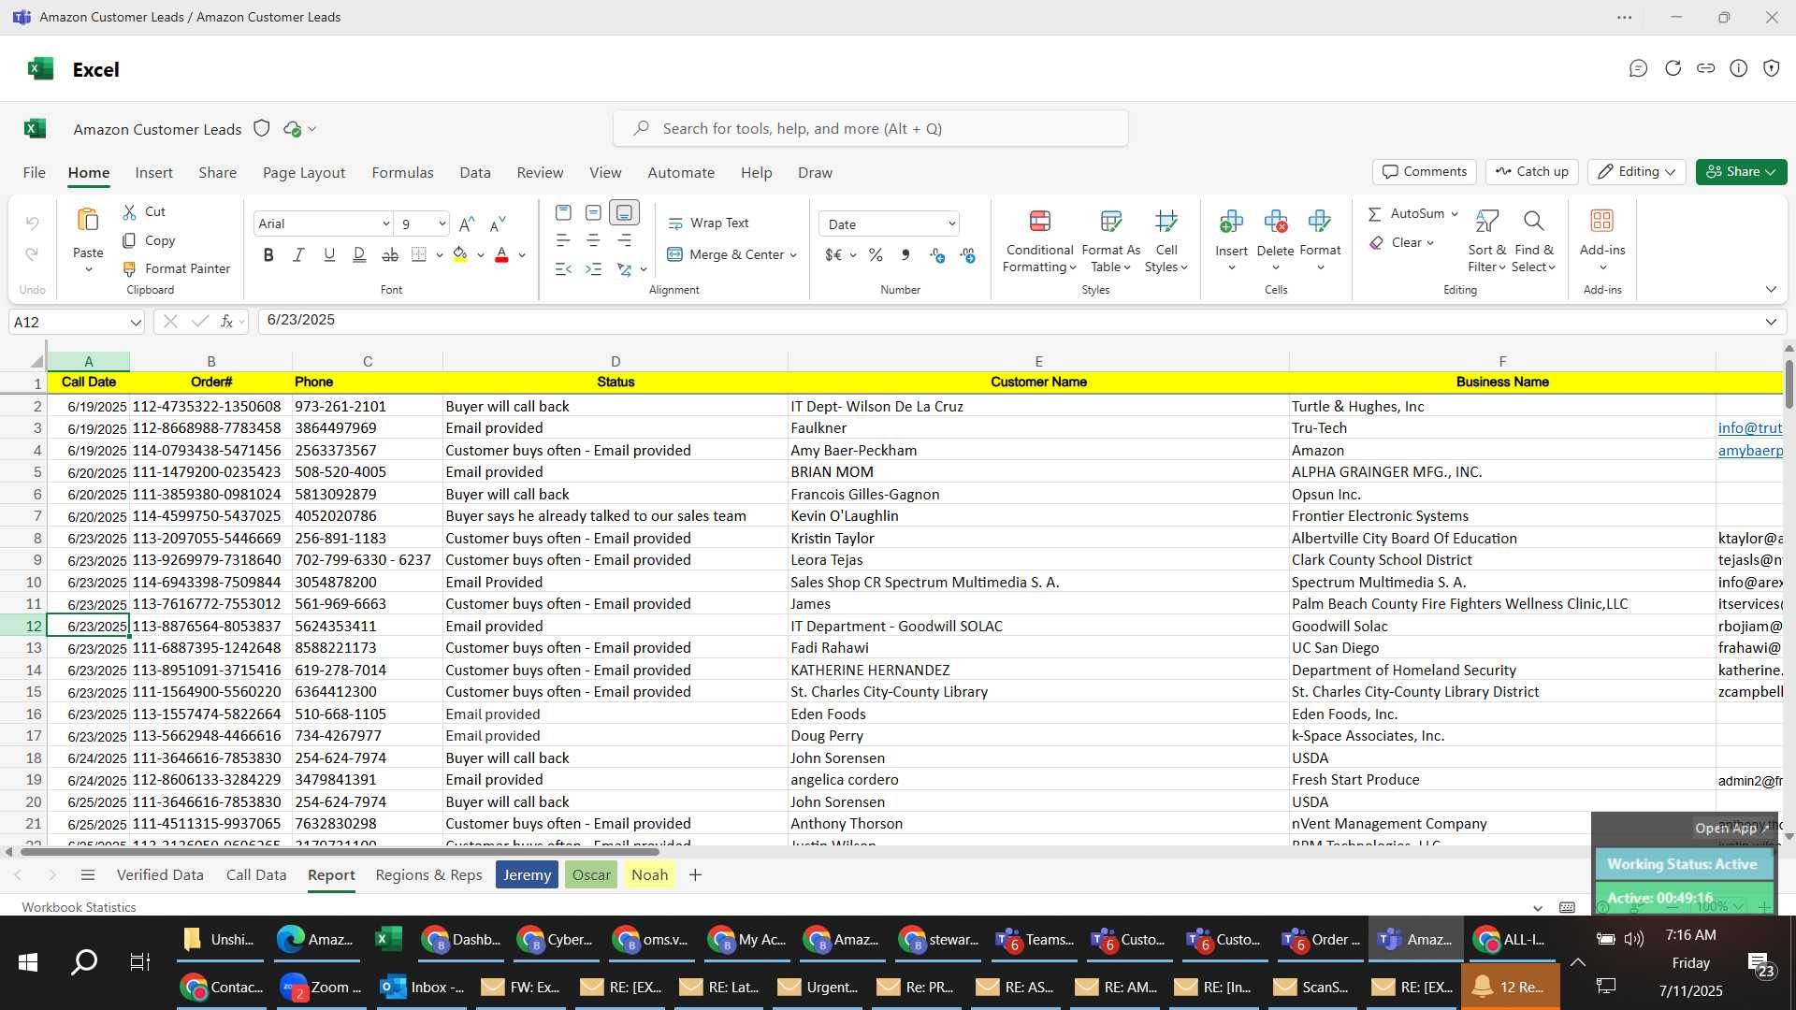Click the red Font Color swatch
The height and width of the screenshot is (1010, 1796).
501,254
